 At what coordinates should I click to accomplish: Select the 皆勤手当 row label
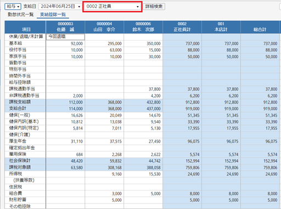pos(18,63)
